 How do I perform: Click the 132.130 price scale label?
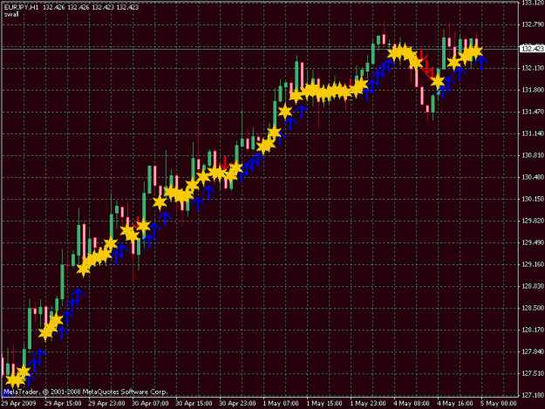533,68
